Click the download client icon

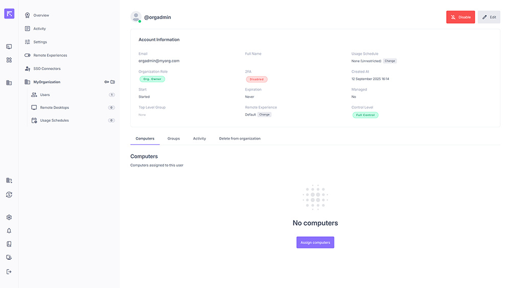[x=9, y=257]
